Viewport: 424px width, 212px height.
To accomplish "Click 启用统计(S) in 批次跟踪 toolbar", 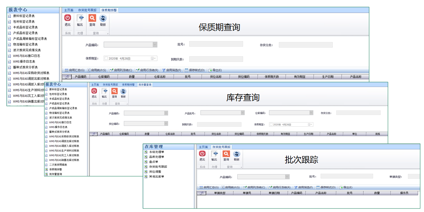I will (x=231, y=187).
